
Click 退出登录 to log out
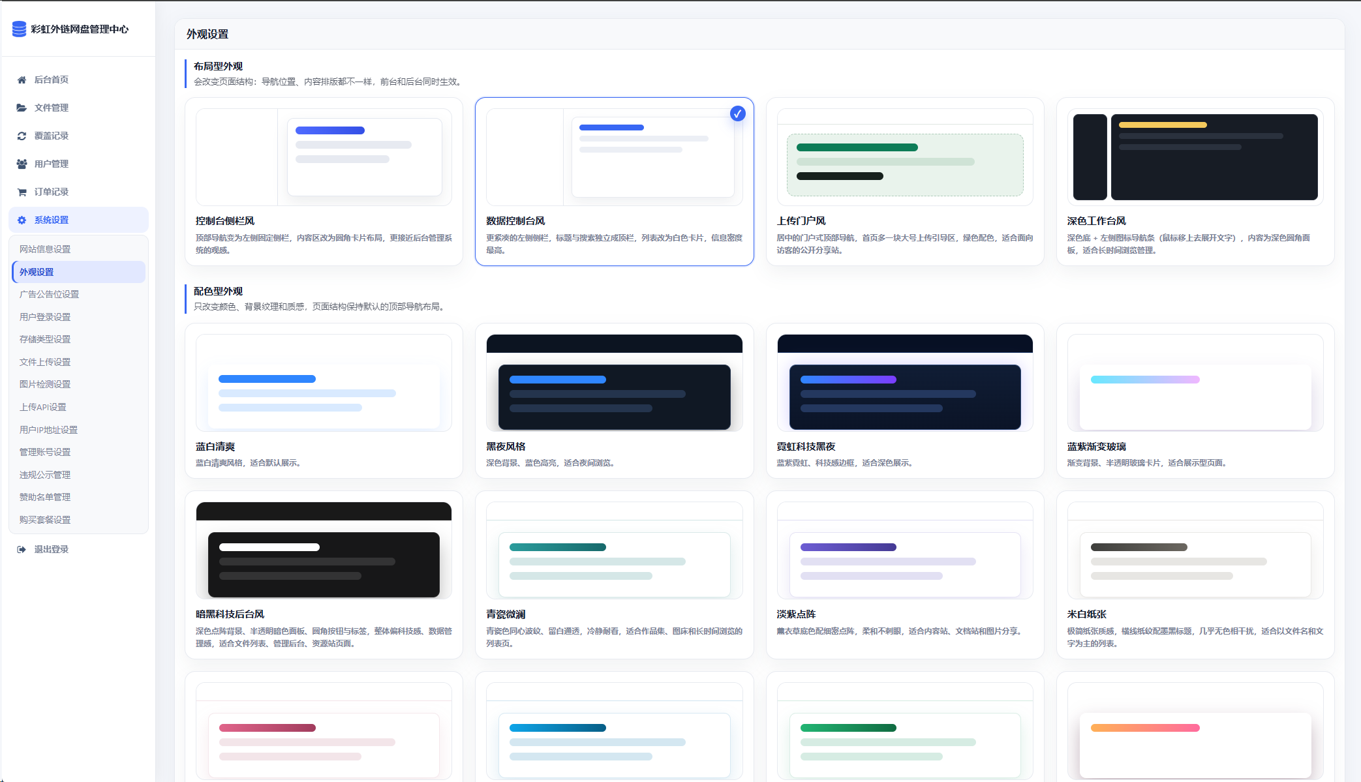pos(78,549)
